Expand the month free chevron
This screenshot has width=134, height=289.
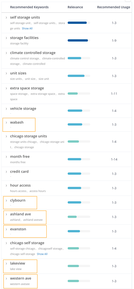coord(6,157)
